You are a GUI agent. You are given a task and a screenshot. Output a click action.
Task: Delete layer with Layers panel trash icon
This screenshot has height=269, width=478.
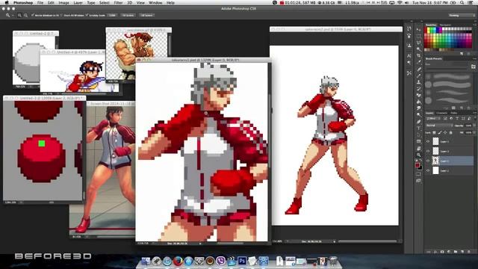tap(469, 252)
